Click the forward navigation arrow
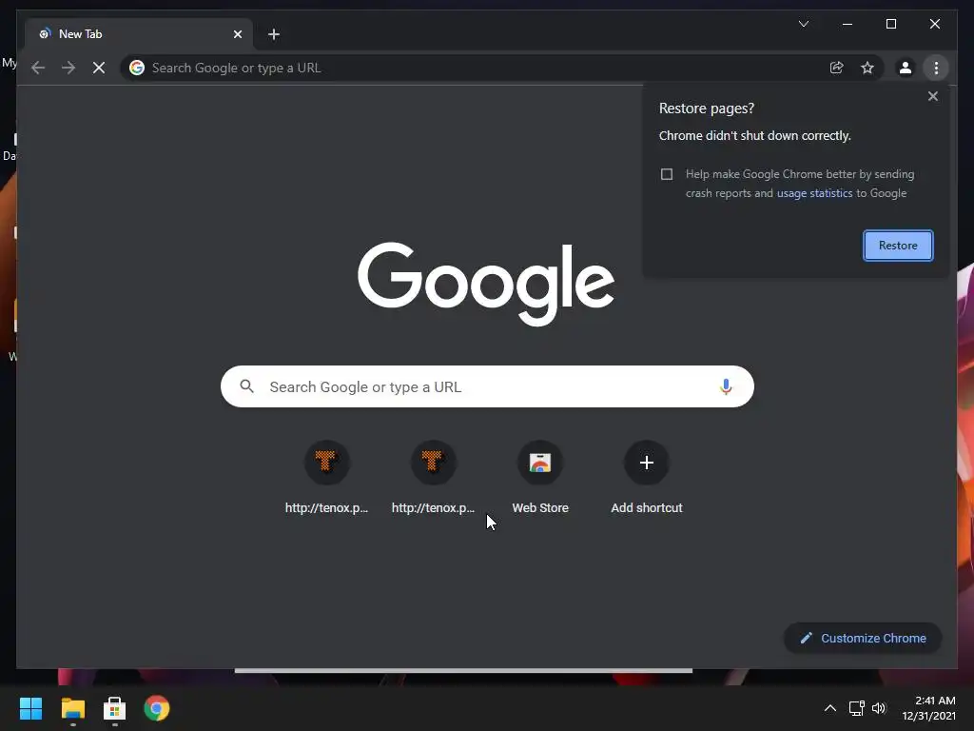974x731 pixels. coord(68,68)
